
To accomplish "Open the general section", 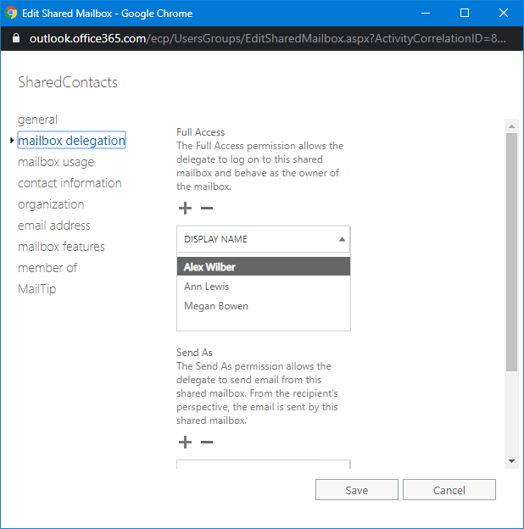I will (x=37, y=120).
